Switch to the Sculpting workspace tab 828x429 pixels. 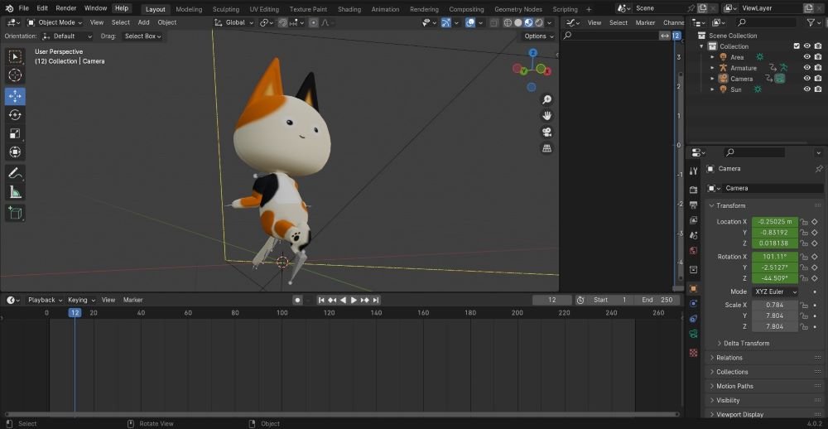225,9
